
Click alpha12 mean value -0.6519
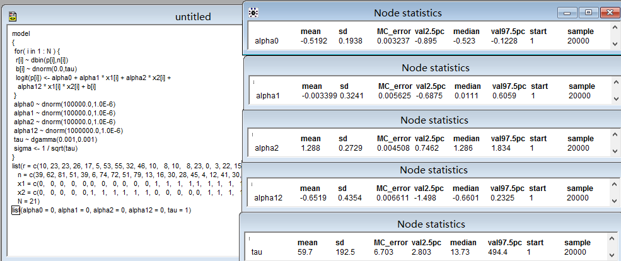pos(312,197)
